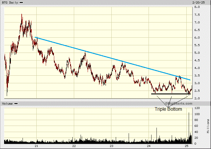Click the 'Triple Bottom' annotation text
This screenshot has width=211, height=149.
(x=168, y=109)
